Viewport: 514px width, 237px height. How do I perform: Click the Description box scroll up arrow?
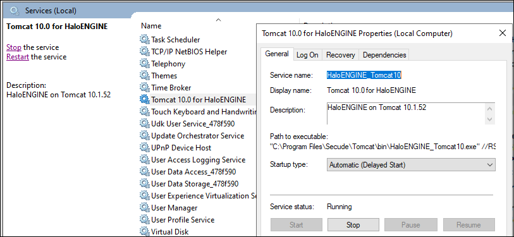point(490,109)
